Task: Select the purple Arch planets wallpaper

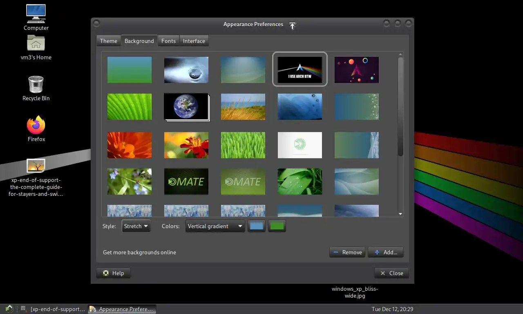Action: [x=357, y=70]
